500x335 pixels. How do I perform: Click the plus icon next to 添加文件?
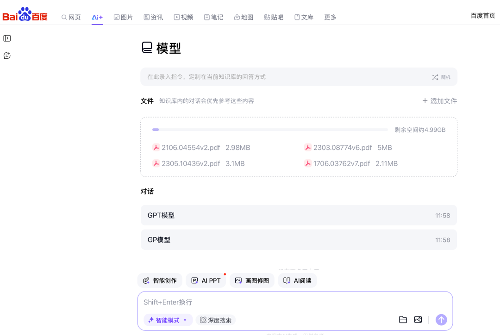point(425,101)
